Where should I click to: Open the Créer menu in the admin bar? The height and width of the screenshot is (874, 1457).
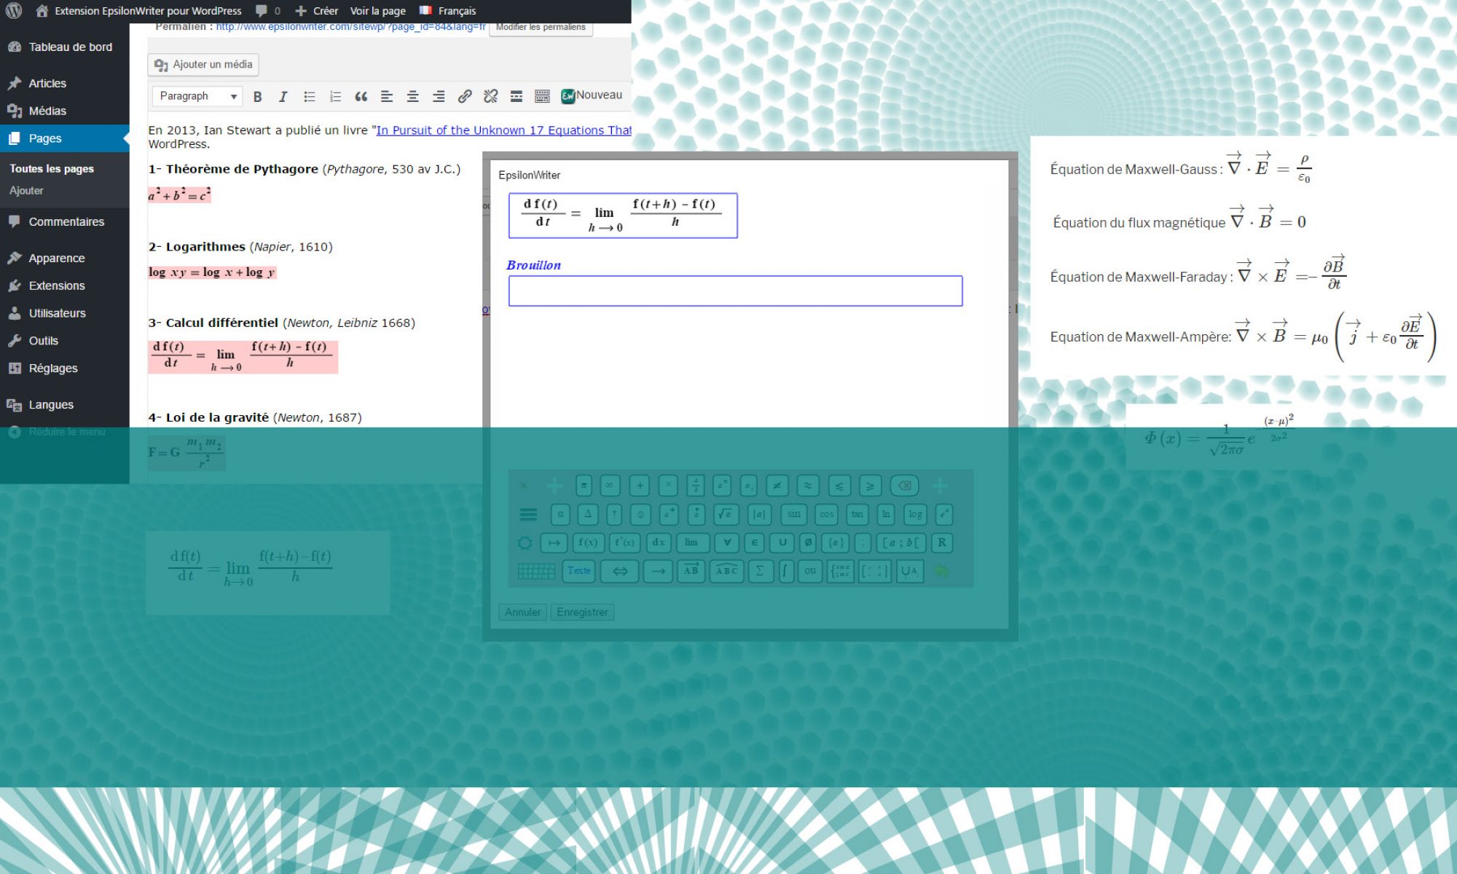pyautogui.click(x=316, y=11)
